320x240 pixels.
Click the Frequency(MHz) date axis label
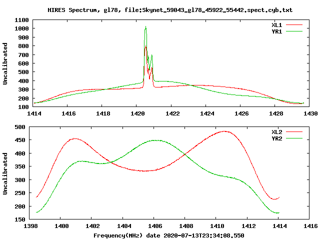tap(169, 235)
